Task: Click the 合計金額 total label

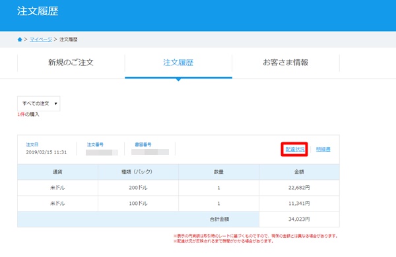Action: (x=219, y=219)
